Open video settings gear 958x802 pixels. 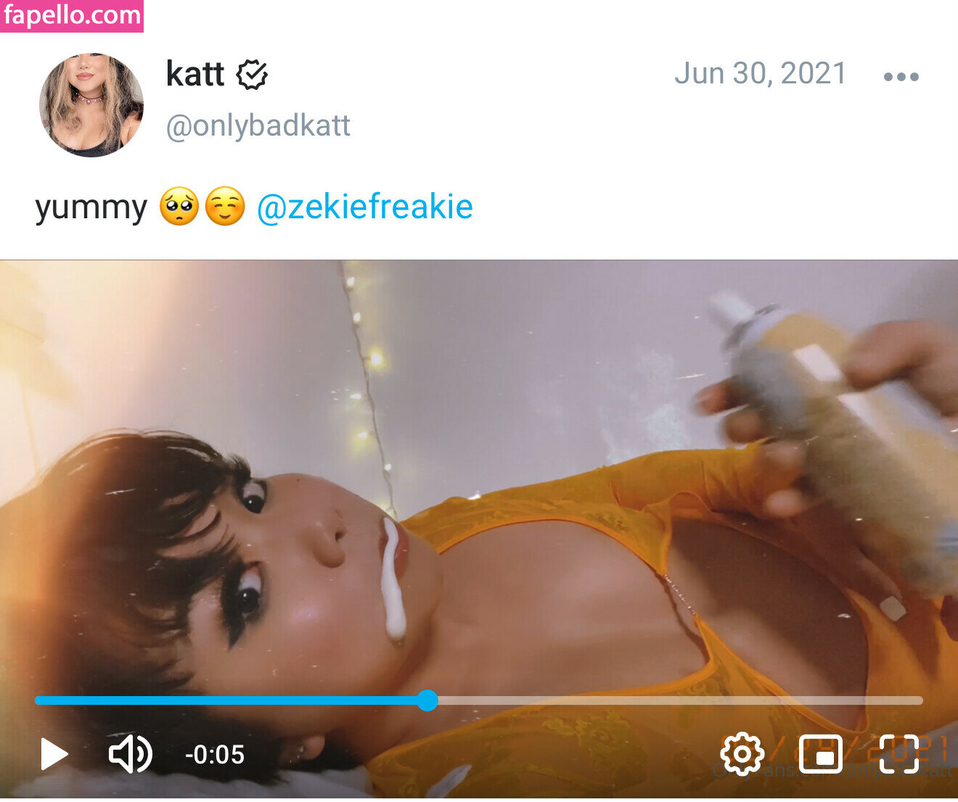tap(742, 754)
